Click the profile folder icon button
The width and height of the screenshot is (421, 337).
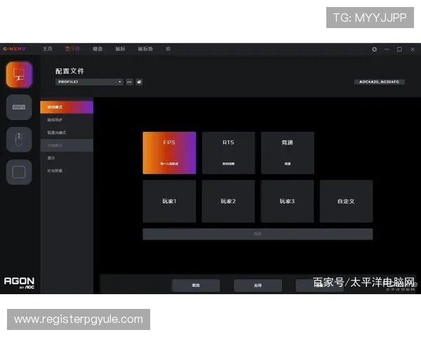tap(139, 82)
